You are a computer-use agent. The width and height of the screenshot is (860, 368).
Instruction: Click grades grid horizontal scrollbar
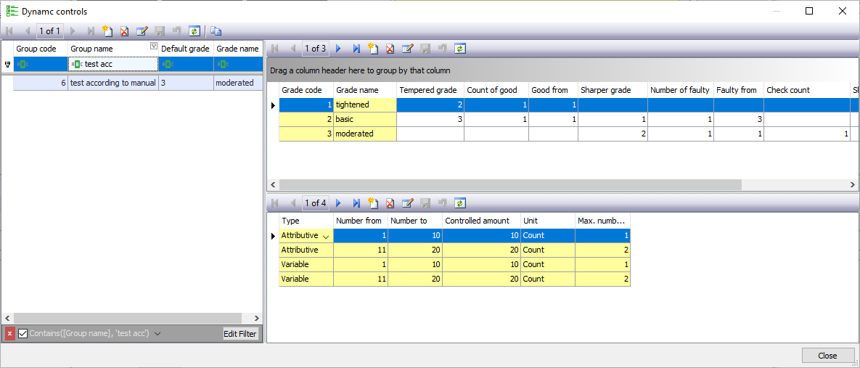[511, 185]
